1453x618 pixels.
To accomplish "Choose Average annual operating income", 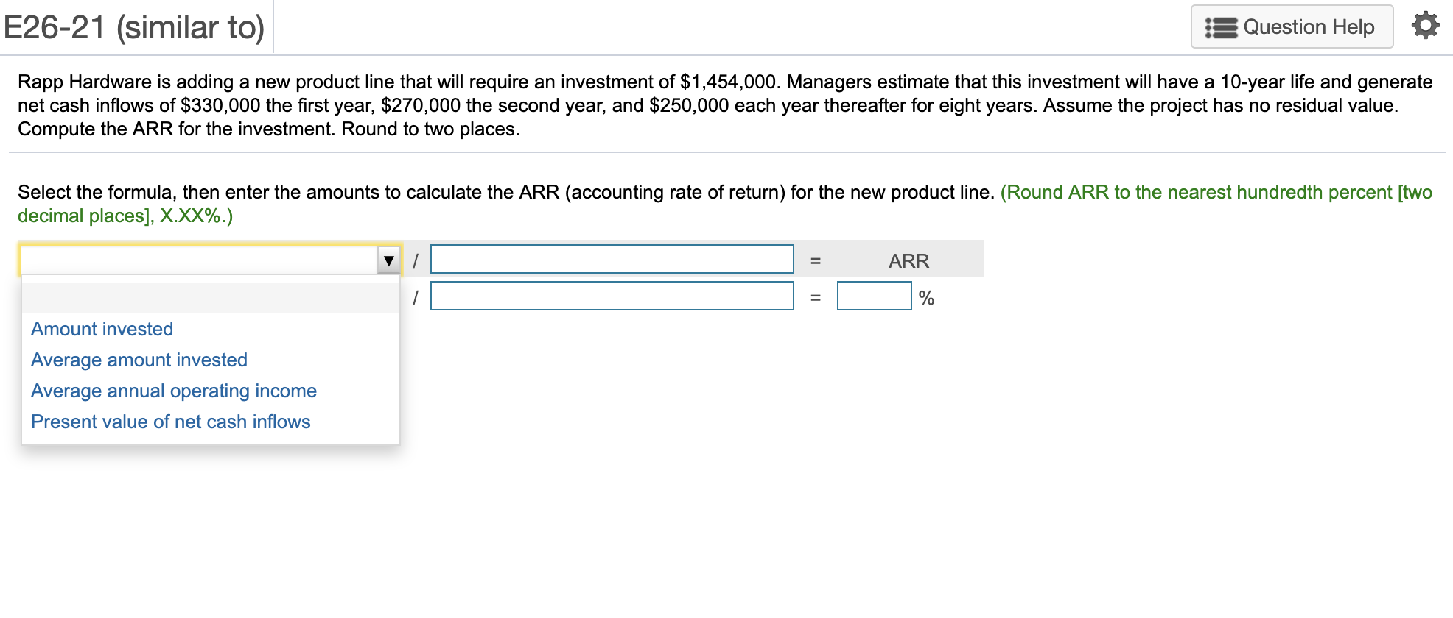I will (x=173, y=391).
